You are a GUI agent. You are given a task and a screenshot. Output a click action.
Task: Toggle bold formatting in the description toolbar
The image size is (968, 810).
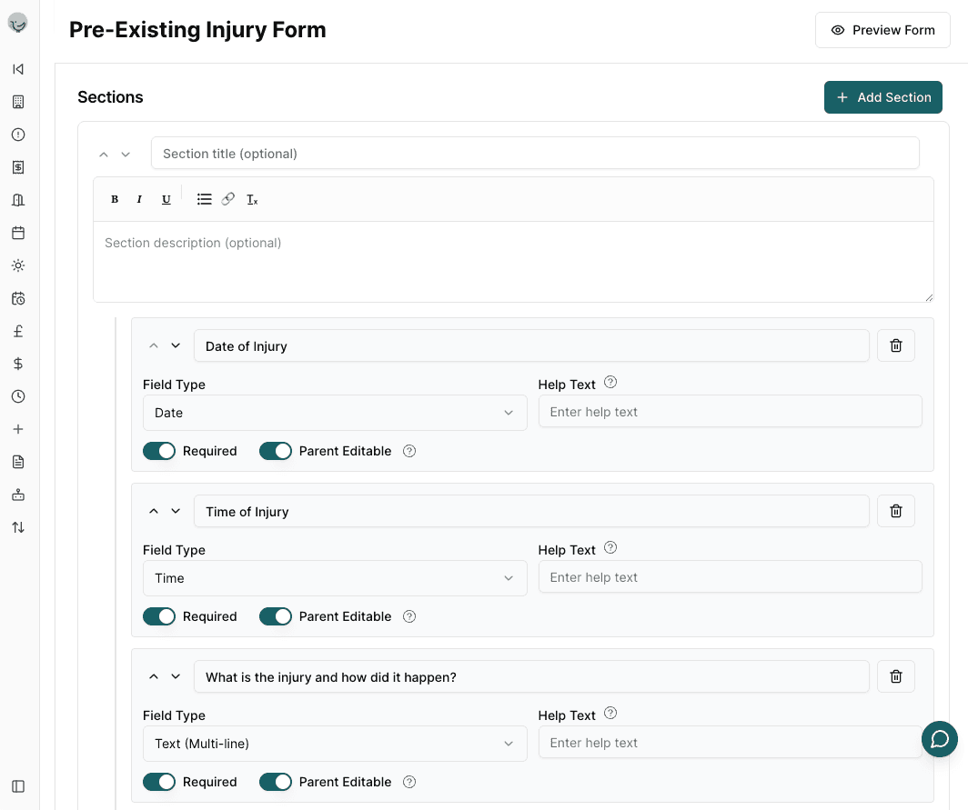pyautogui.click(x=114, y=199)
